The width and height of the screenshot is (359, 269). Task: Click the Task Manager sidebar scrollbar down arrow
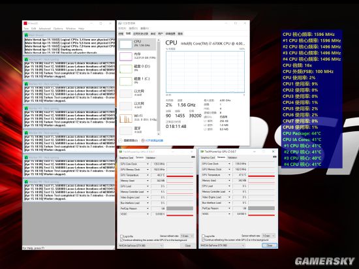(159, 134)
